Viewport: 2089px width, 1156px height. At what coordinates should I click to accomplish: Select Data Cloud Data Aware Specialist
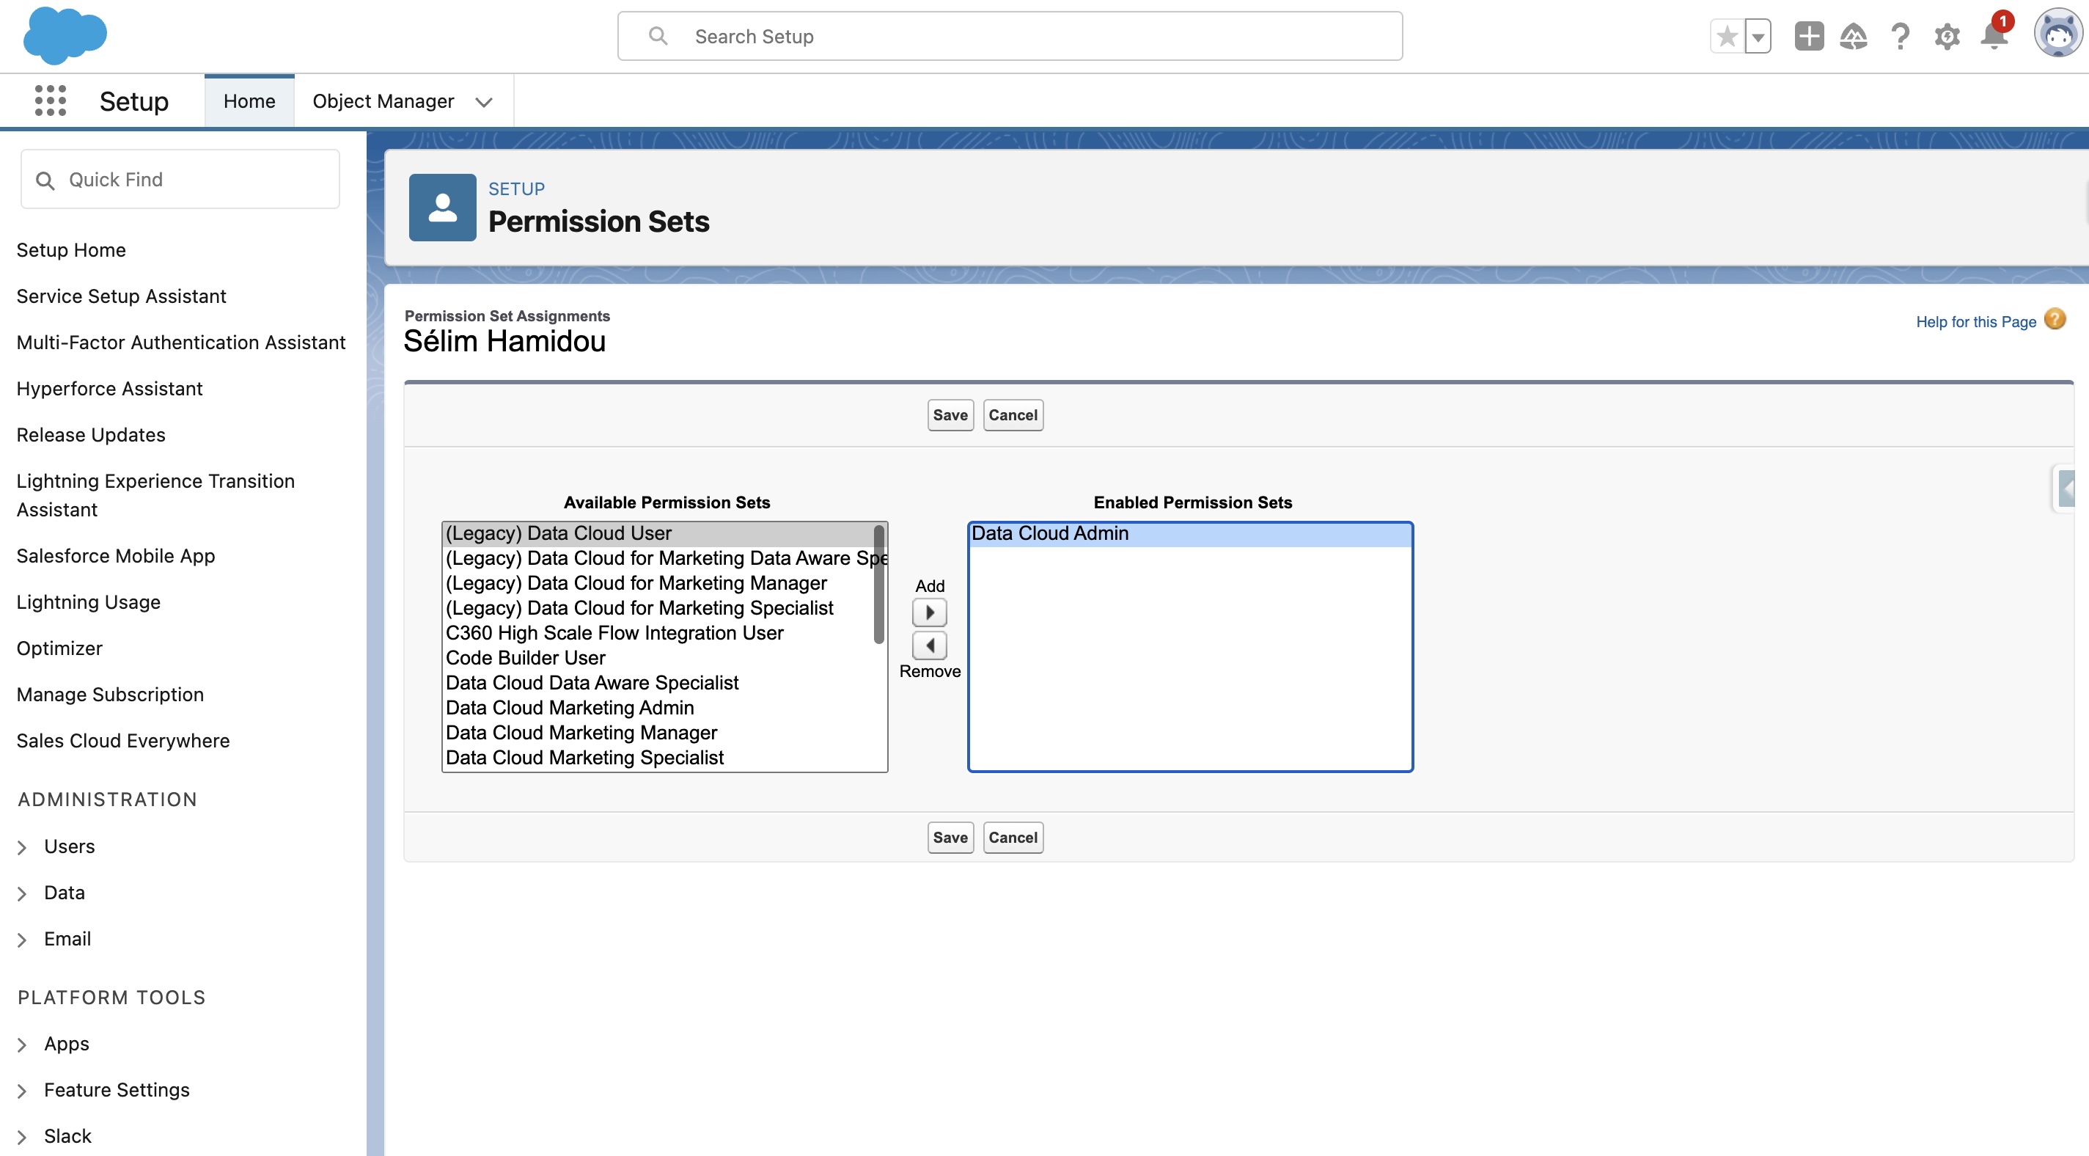point(658,683)
